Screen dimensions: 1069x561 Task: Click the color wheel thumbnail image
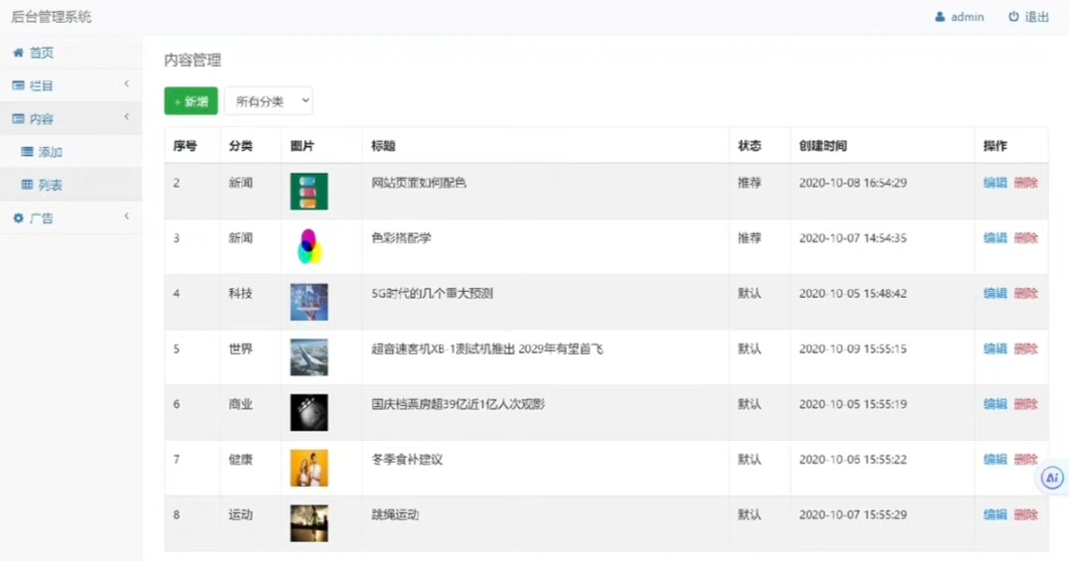click(x=309, y=246)
